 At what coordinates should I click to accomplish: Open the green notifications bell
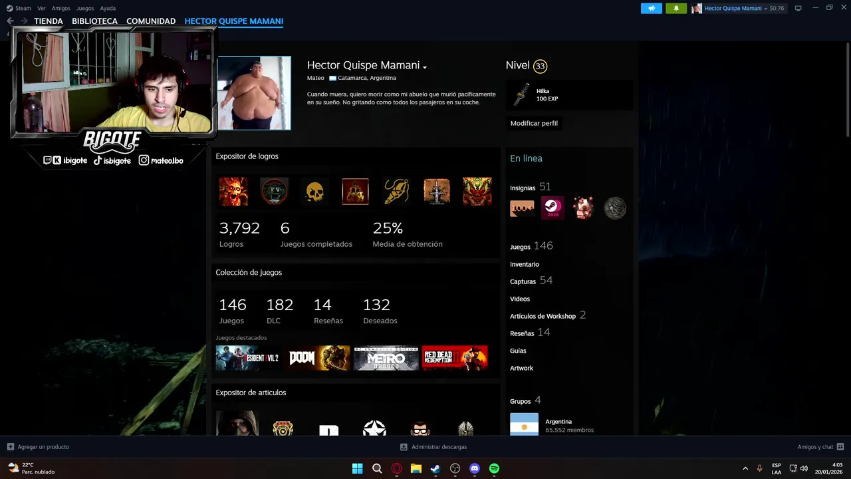tap(676, 8)
